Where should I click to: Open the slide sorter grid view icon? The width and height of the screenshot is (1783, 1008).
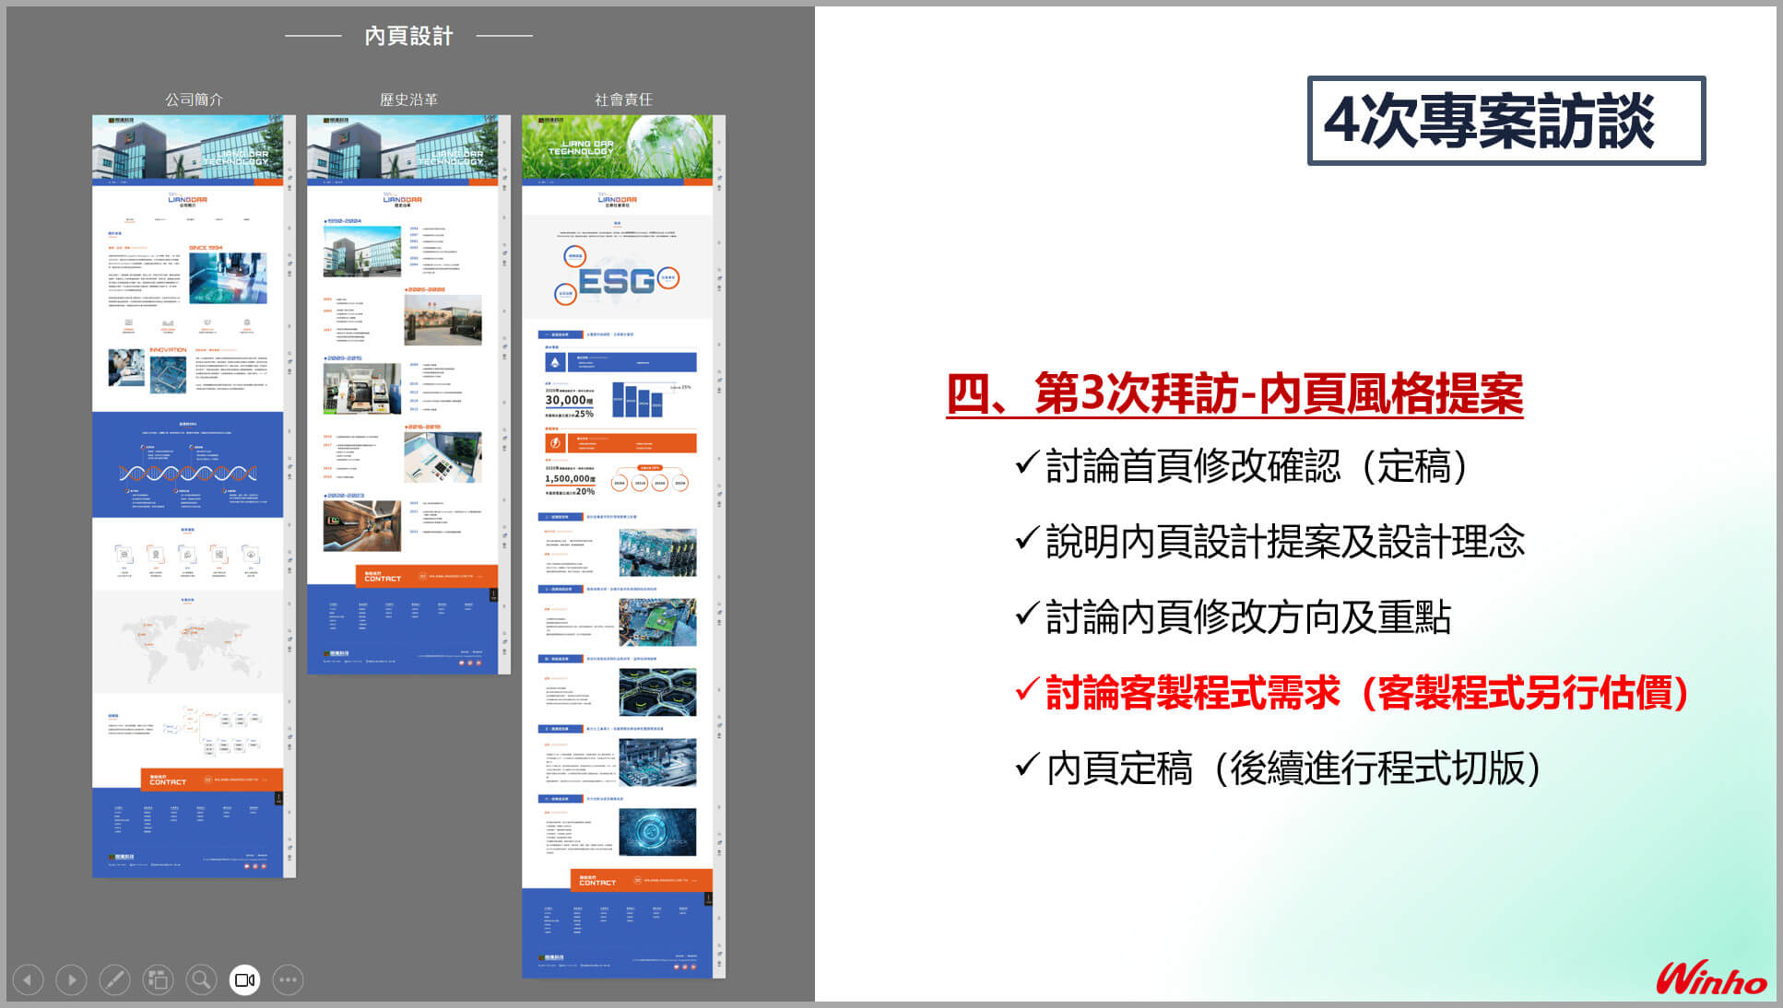pyautogui.click(x=157, y=979)
